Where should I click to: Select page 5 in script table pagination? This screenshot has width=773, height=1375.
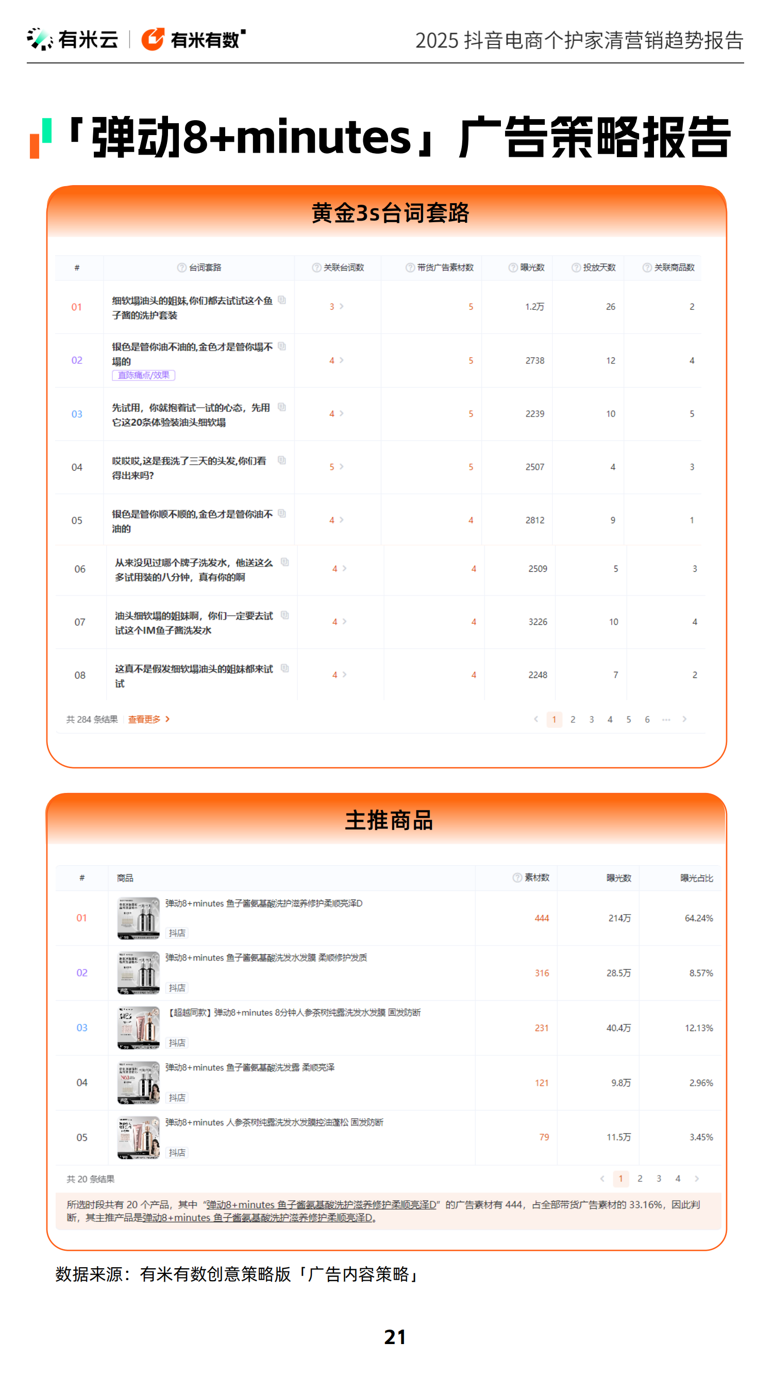(x=629, y=720)
